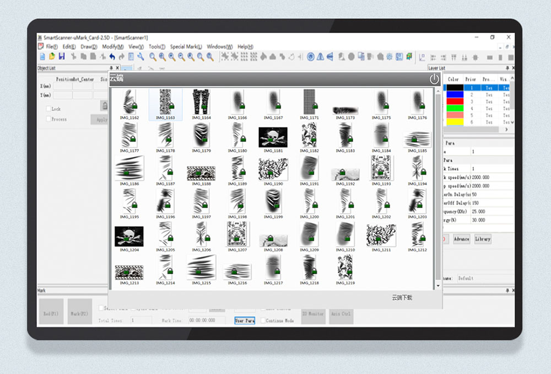
Task: Click the power icon in the cloud dialog
Action: point(434,79)
